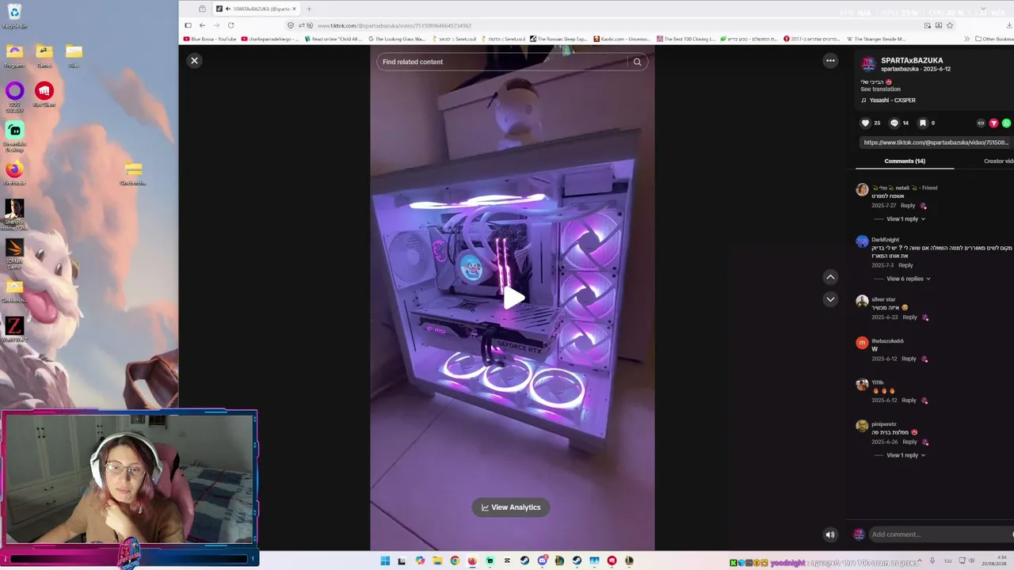1014x570 pixels.
Task: Open The Looking Glass Wa... bookmark
Action: 396,39
